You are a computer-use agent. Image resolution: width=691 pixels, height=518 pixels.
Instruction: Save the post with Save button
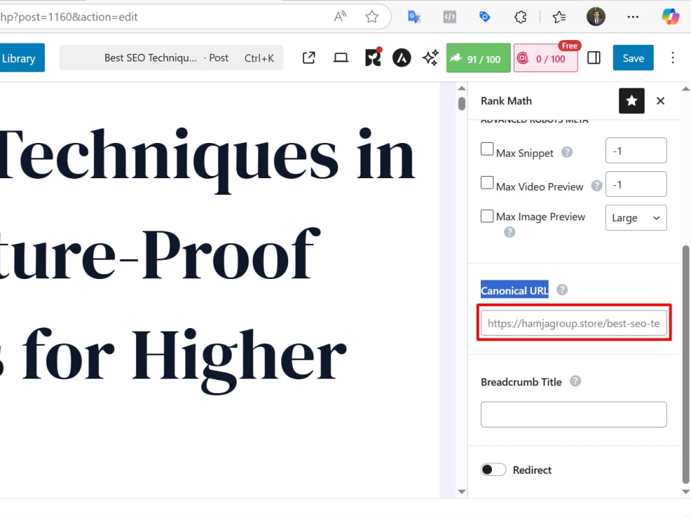(x=633, y=58)
